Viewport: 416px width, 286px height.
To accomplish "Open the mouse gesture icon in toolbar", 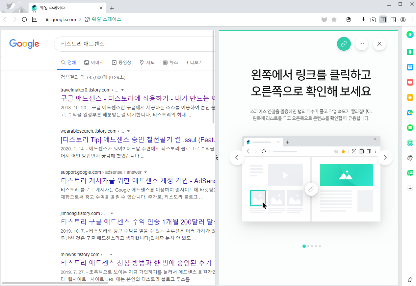I will [x=349, y=20].
